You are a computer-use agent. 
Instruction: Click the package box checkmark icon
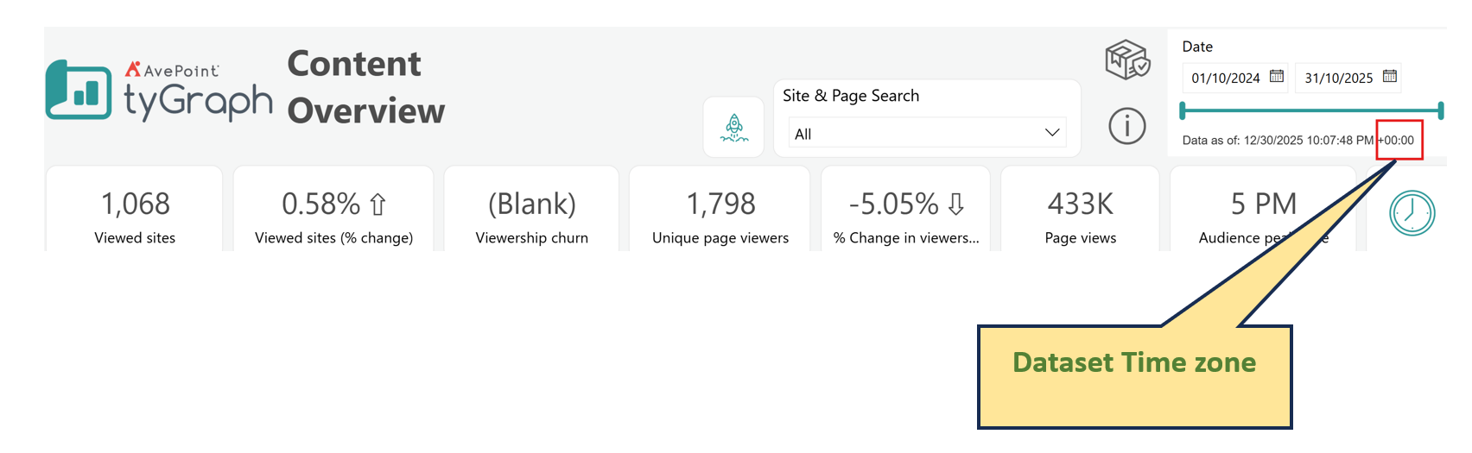[x=1127, y=60]
